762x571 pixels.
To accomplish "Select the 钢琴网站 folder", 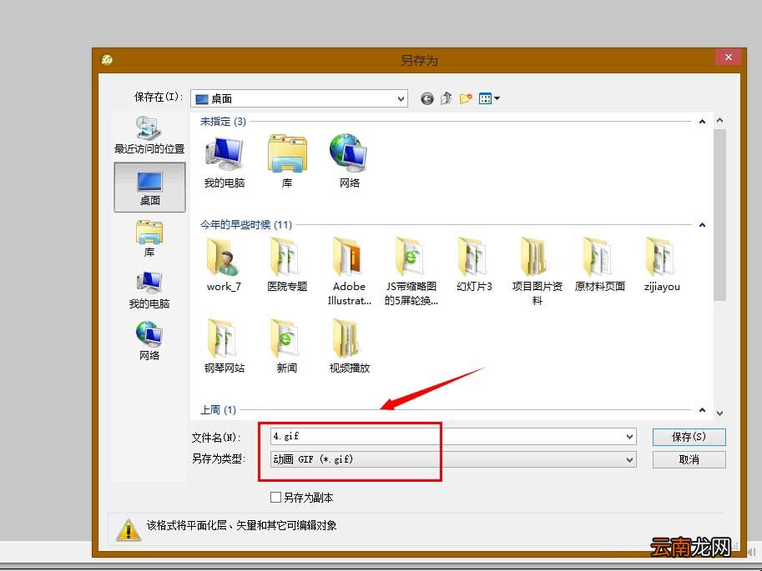I will click(224, 347).
